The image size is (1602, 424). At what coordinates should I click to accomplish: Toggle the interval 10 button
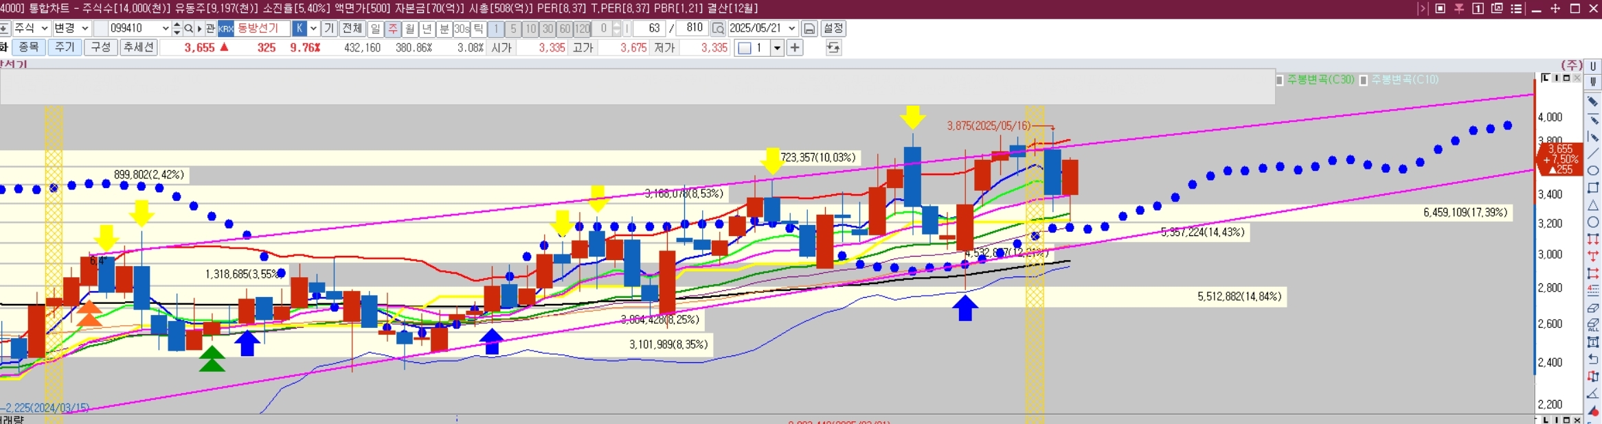point(530,28)
